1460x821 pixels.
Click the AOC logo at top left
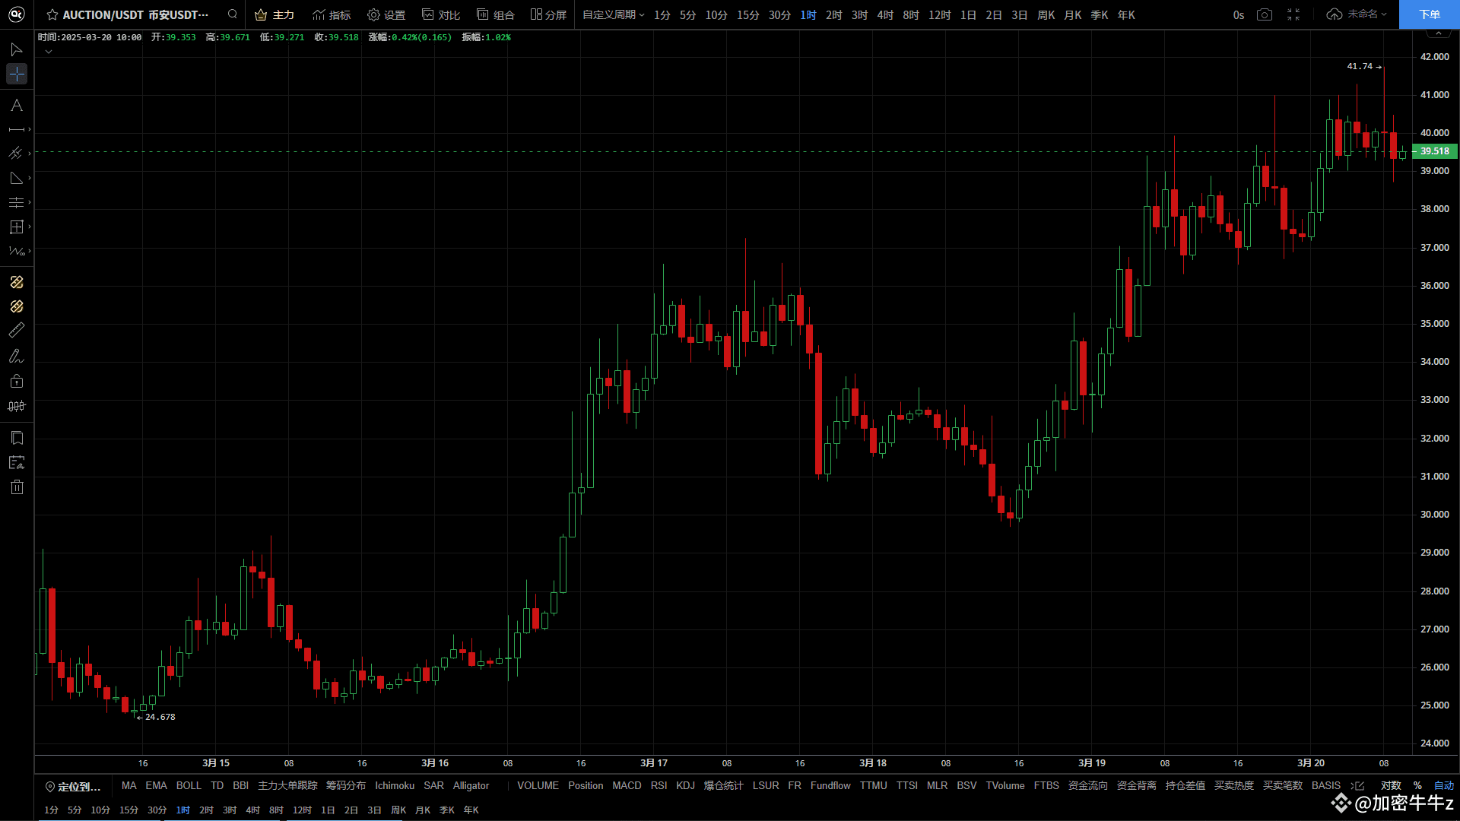pyautogui.click(x=17, y=14)
